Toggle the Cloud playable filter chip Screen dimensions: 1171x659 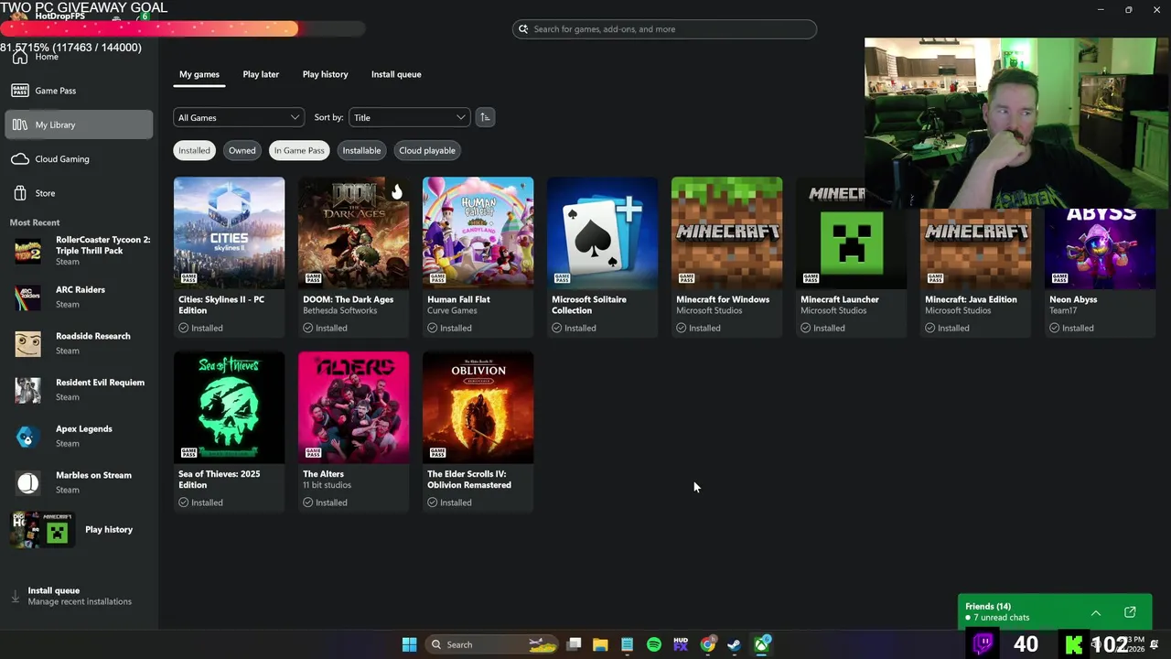click(427, 150)
